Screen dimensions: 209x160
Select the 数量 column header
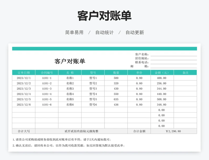point(116,73)
